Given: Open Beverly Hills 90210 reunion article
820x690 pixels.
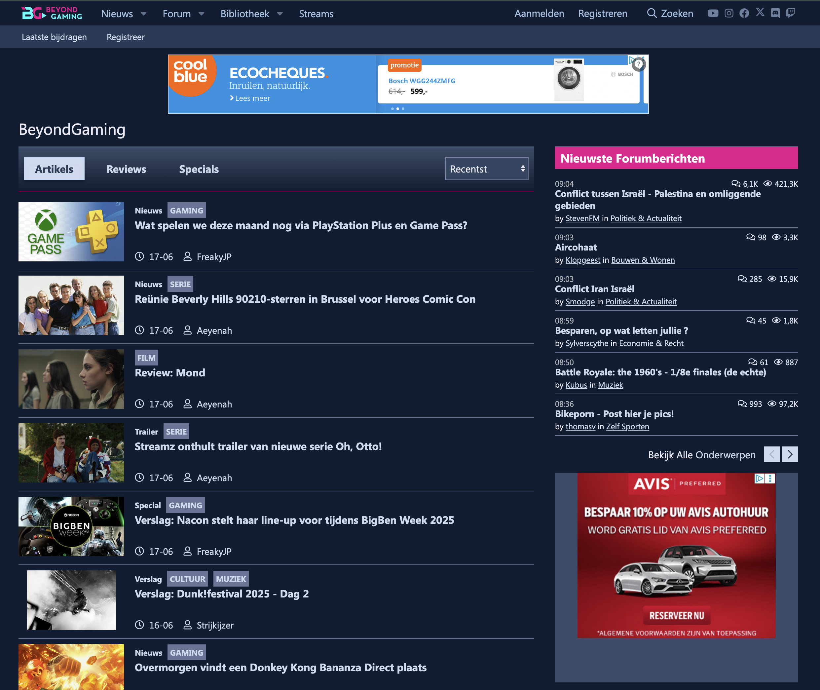Looking at the screenshot, I should 305,299.
